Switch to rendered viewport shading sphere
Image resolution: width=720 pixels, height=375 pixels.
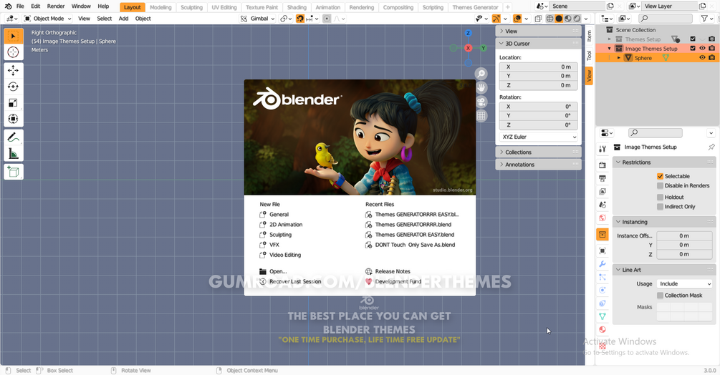(577, 19)
